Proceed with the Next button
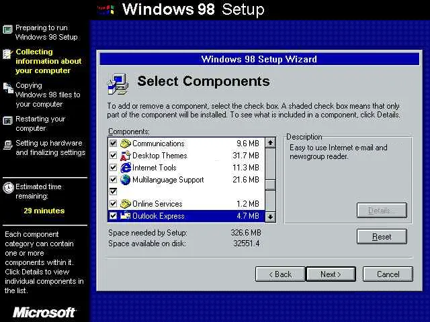Image resolution: width=430 pixels, height=322 pixels. tap(331, 274)
